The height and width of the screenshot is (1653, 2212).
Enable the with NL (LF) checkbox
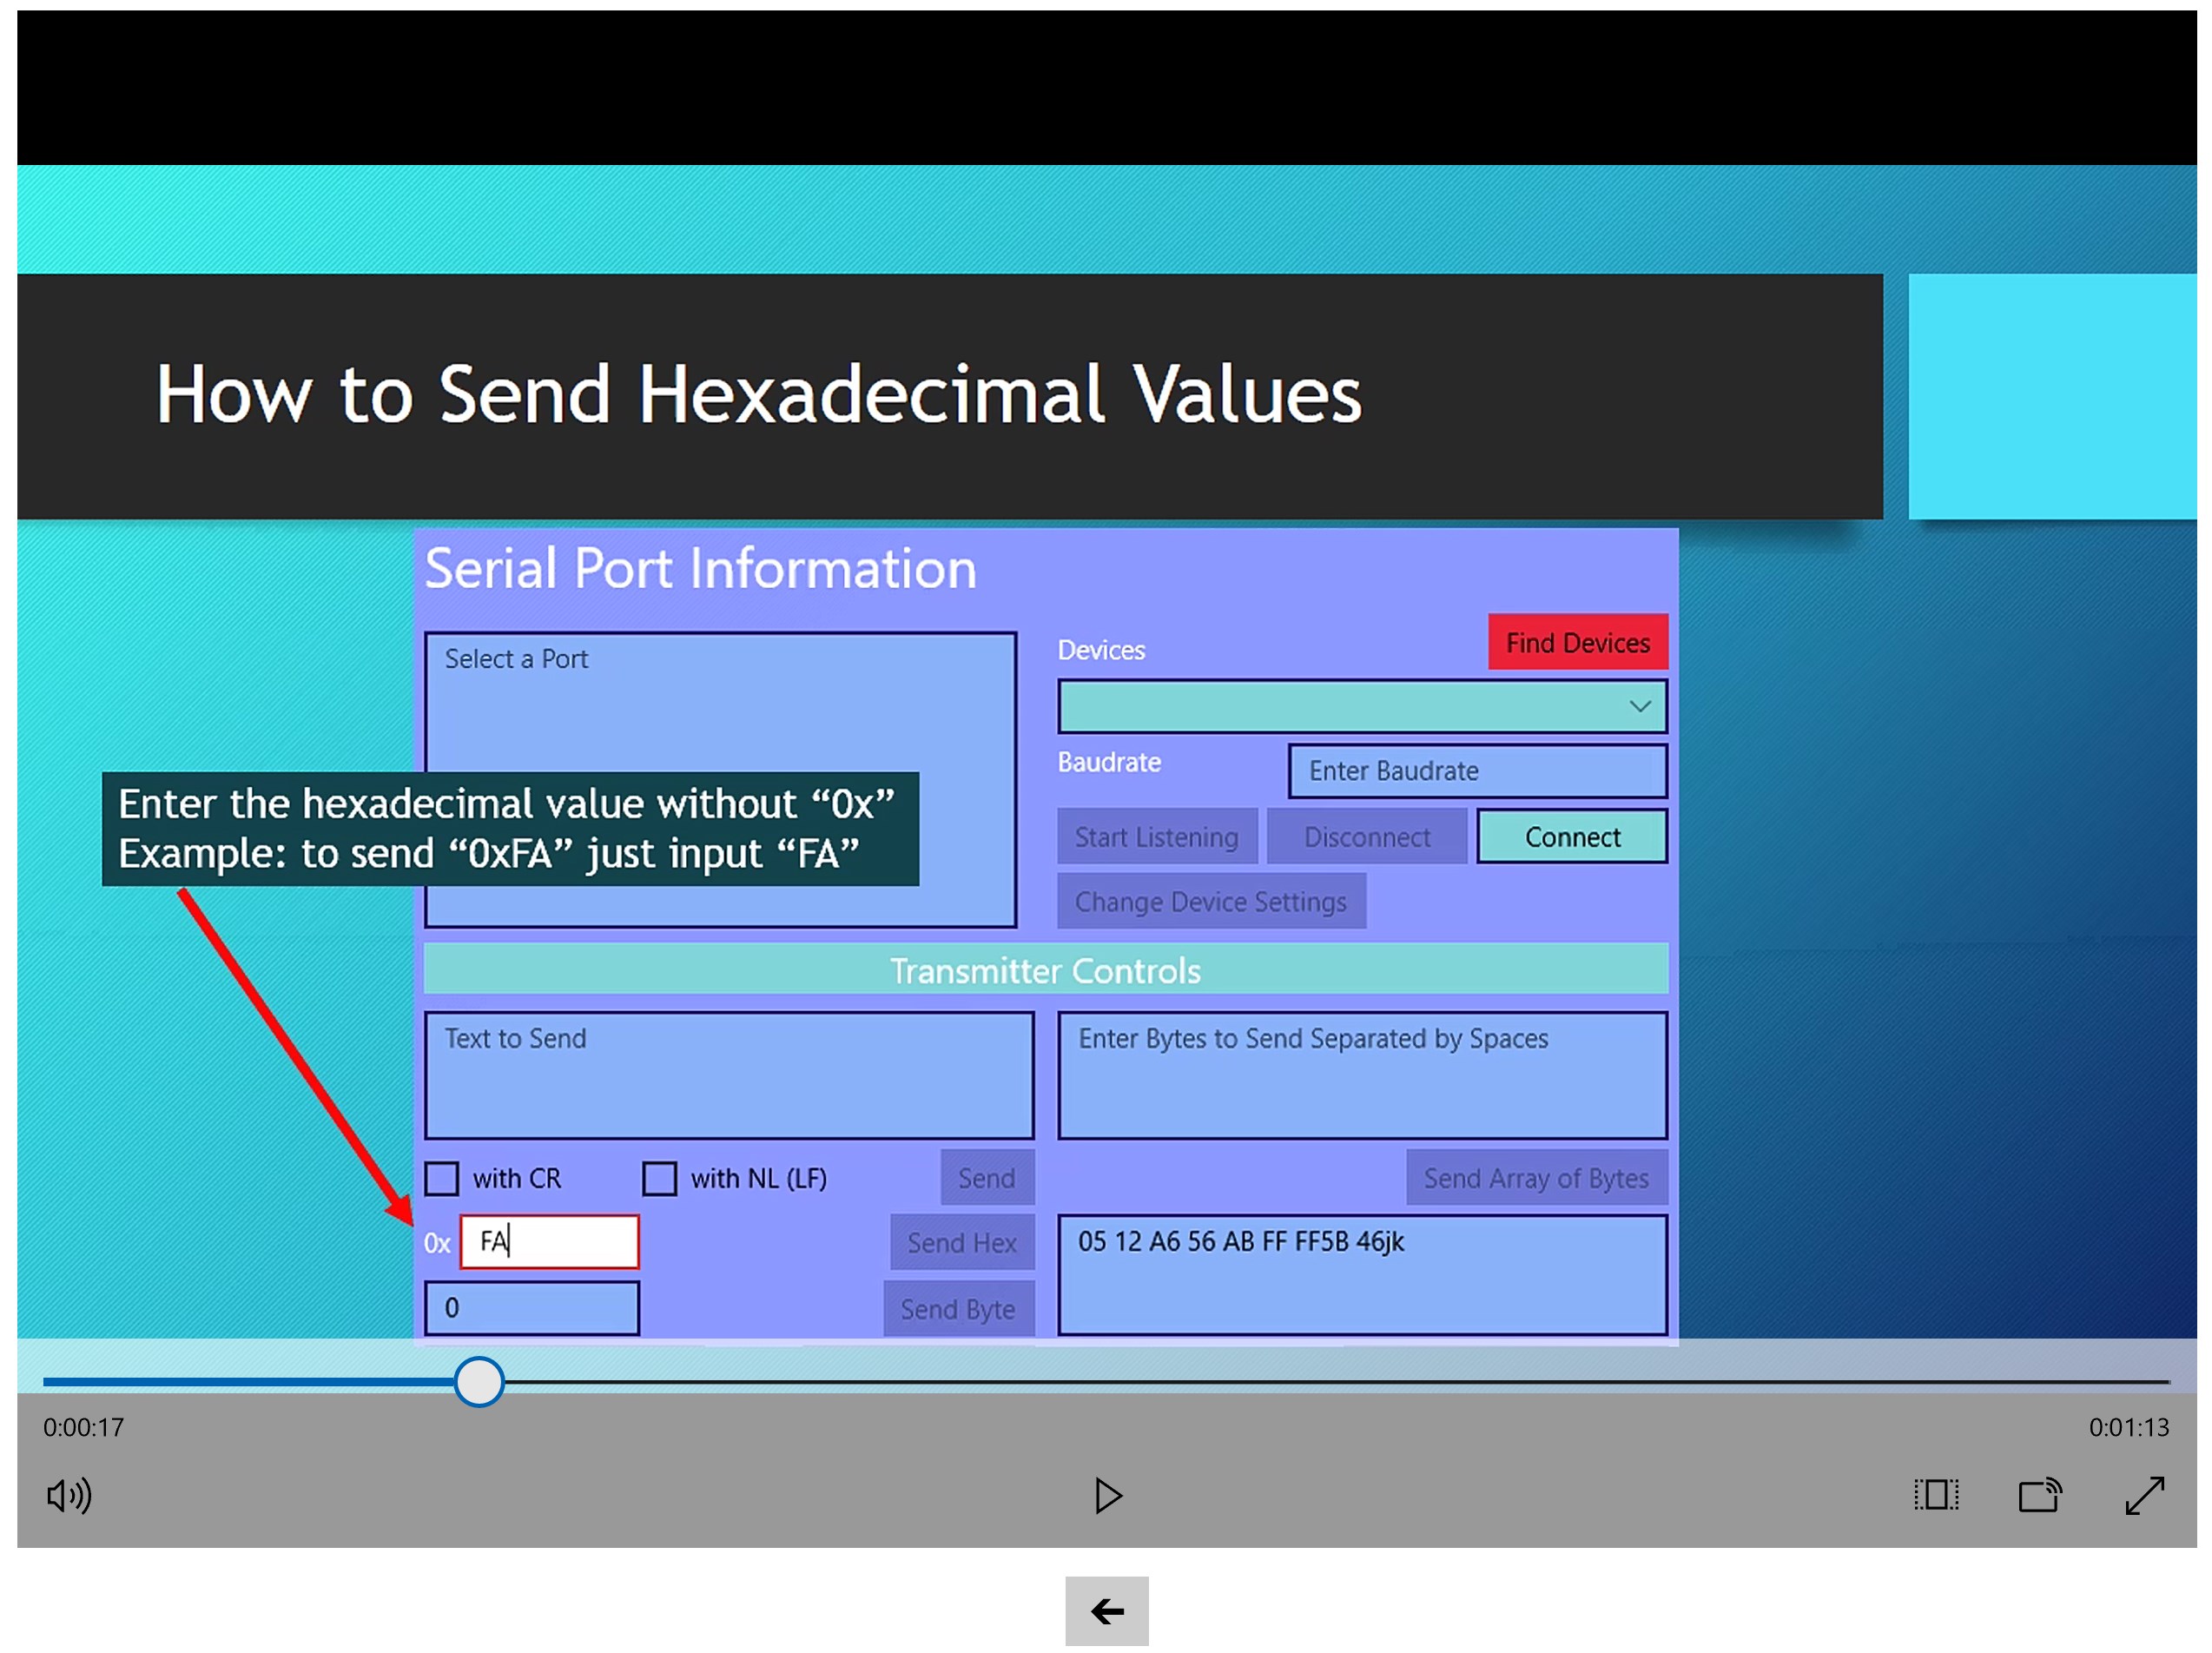point(659,1178)
